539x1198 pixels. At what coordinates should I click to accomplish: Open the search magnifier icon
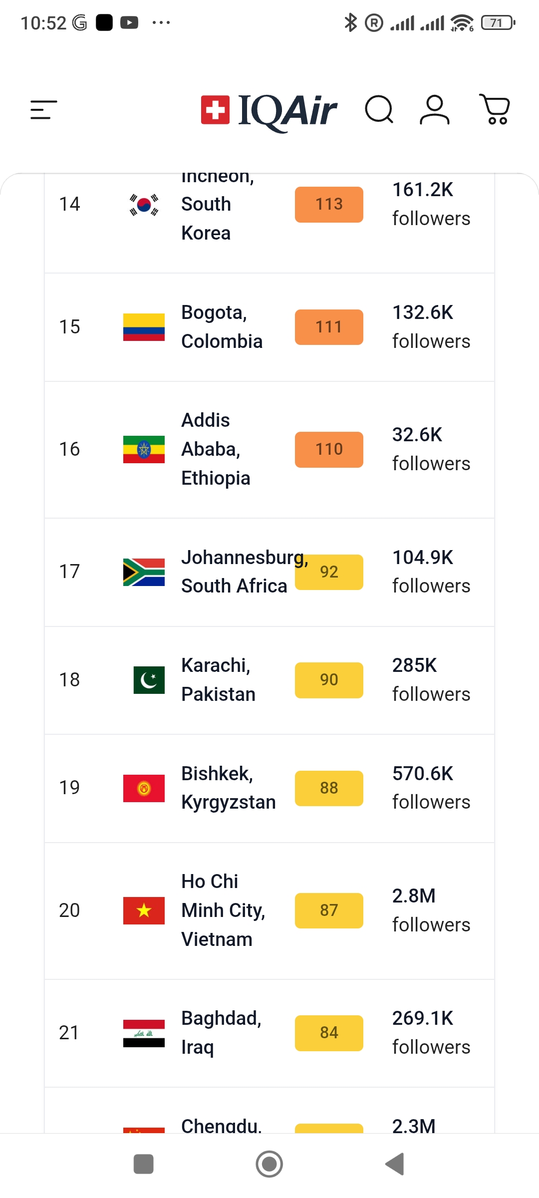click(379, 110)
